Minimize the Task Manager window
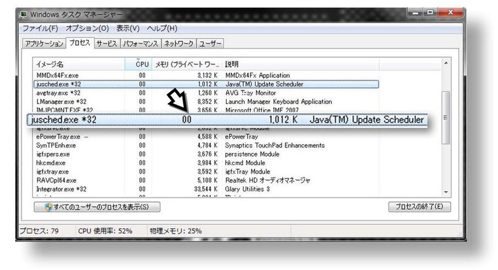Viewport: 498px width, 270px height. [415, 13]
